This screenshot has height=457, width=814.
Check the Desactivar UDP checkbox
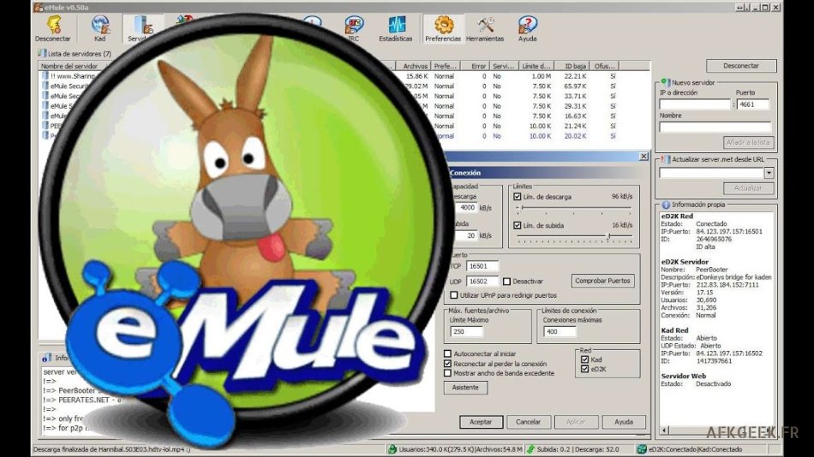coord(506,282)
